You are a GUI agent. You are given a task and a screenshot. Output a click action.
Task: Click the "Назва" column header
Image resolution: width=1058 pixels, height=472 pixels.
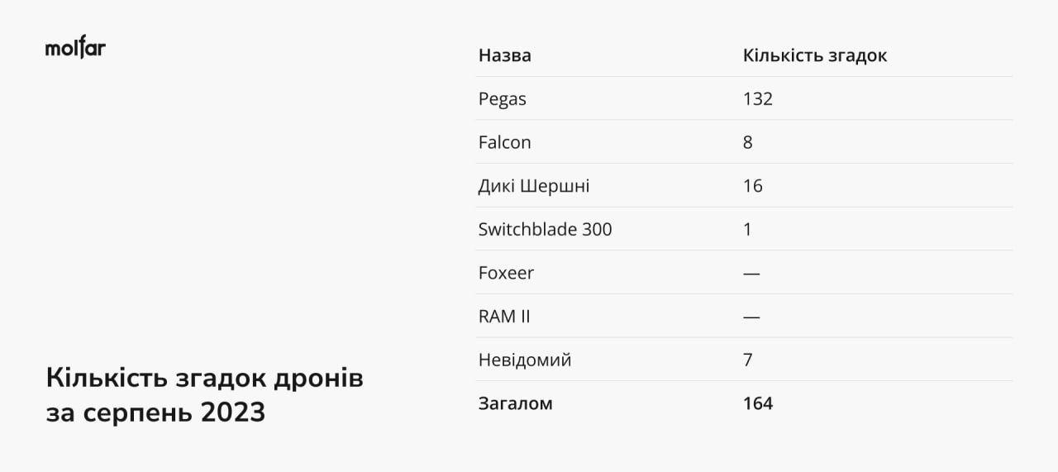(x=504, y=55)
